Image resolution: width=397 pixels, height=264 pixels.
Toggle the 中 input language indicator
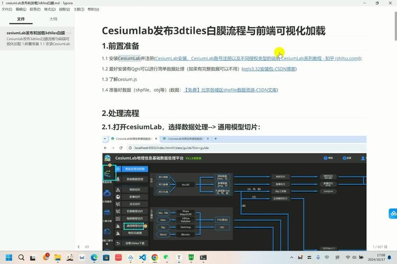327,258
